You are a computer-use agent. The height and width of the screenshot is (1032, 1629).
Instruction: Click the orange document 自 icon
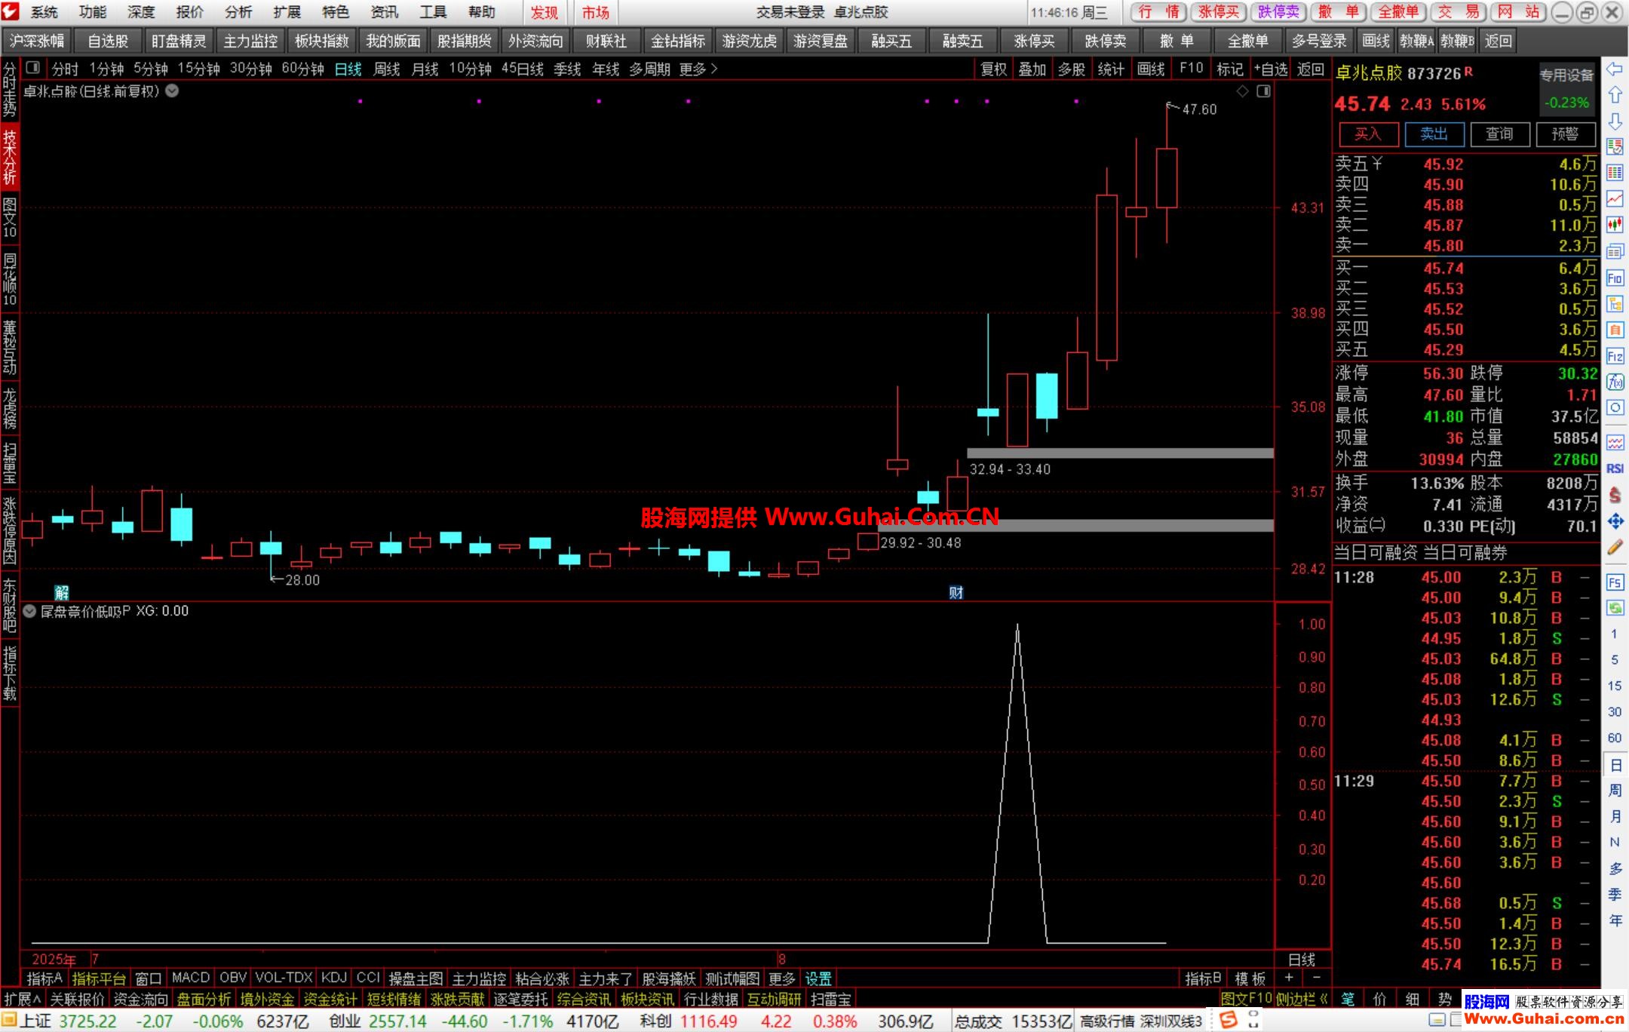1615,330
